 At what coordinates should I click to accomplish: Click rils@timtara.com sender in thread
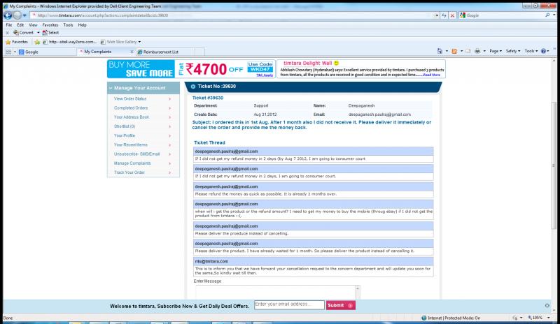[x=211, y=261]
